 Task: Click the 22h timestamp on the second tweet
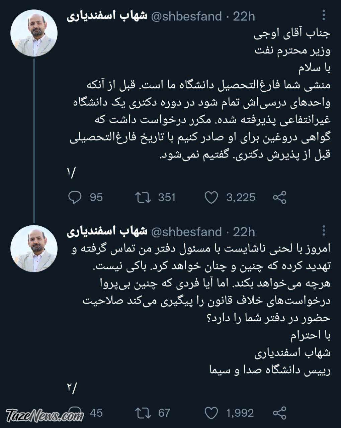tap(244, 232)
